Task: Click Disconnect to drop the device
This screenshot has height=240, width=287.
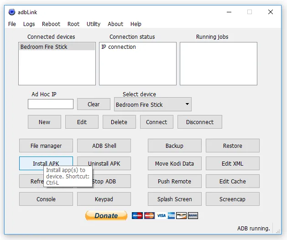Action: coord(199,122)
